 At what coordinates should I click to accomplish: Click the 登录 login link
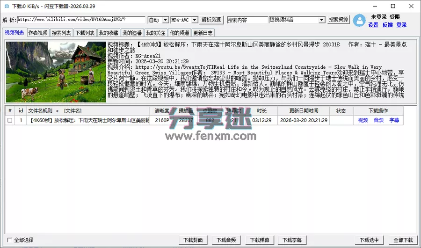coord(402,25)
